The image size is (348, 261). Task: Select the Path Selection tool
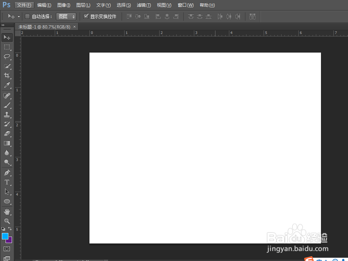click(7, 192)
